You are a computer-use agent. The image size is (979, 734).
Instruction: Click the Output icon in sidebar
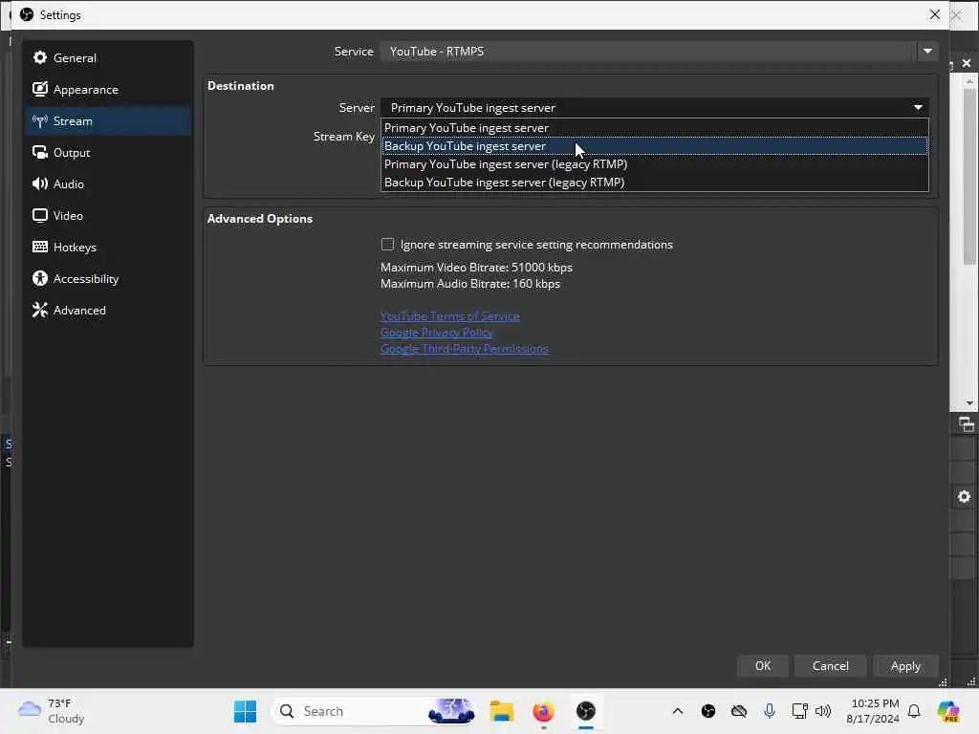point(40,152)
